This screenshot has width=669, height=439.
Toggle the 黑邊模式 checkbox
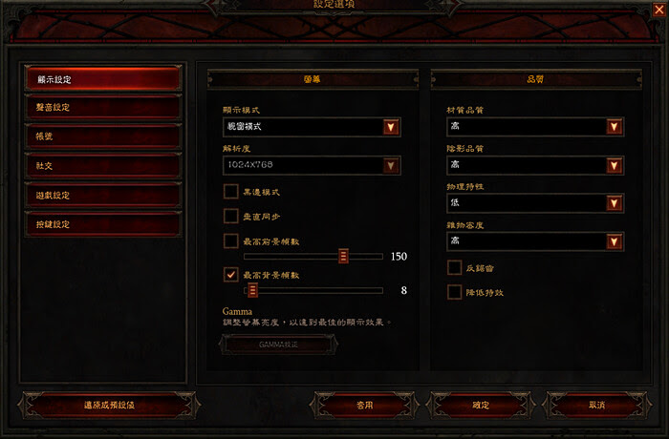(x=231, y=192)
